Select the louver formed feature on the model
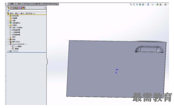The image size is (174, 108). 149,49
